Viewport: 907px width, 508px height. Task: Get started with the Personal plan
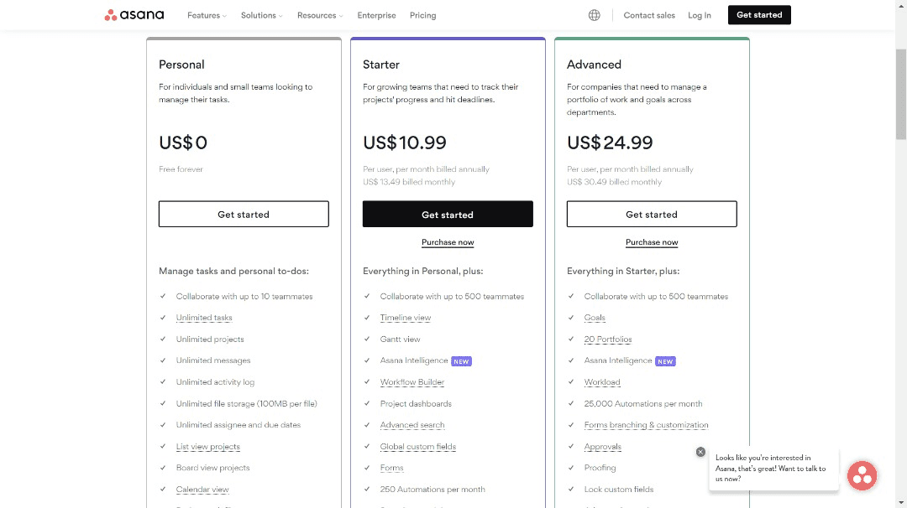tap(243, 214)
